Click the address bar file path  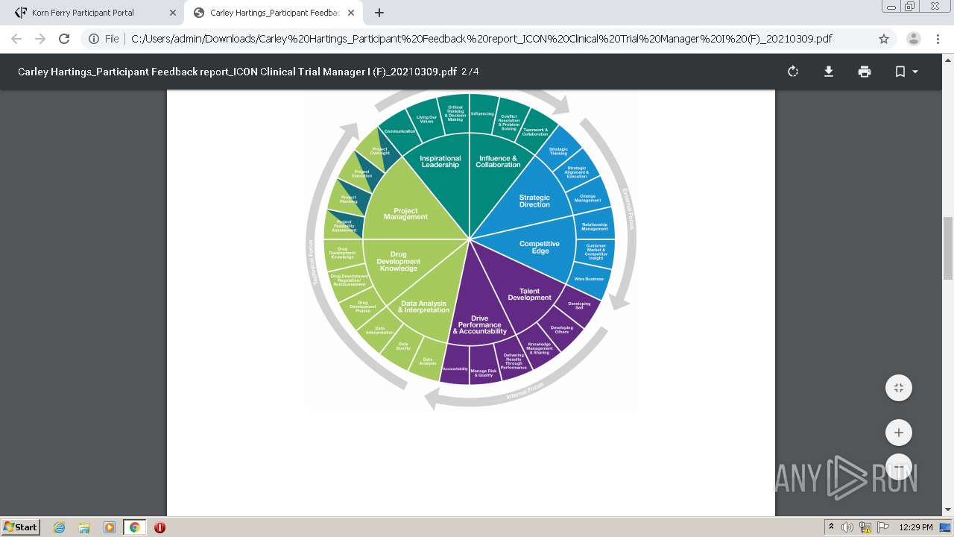click(481, 39)
